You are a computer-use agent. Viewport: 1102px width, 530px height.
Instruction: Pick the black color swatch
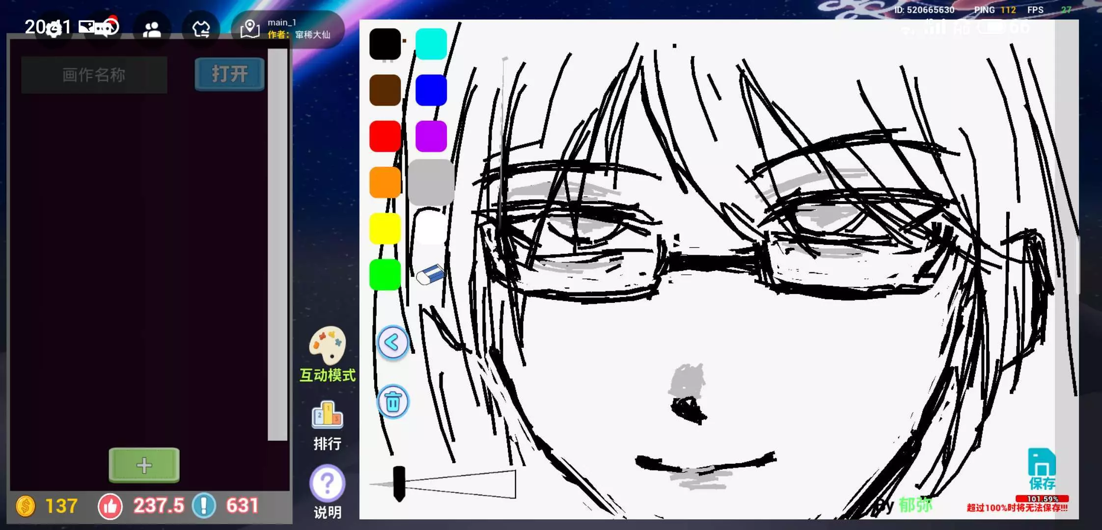click(x=385, y=44)
